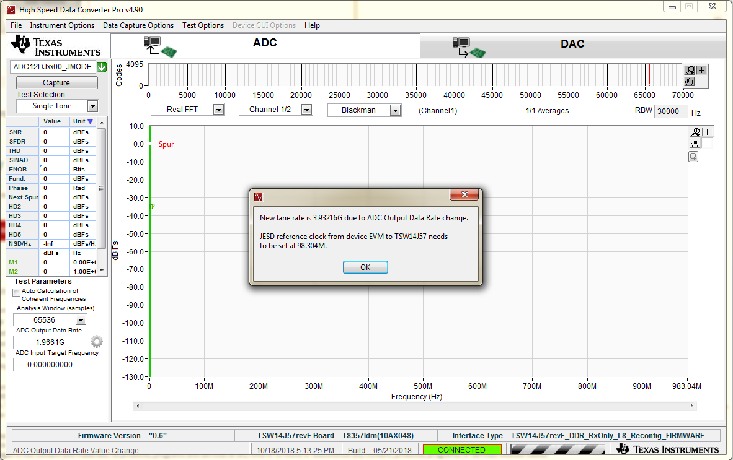Click the ADC12DJxx00_JMODE device selector field

53,67
